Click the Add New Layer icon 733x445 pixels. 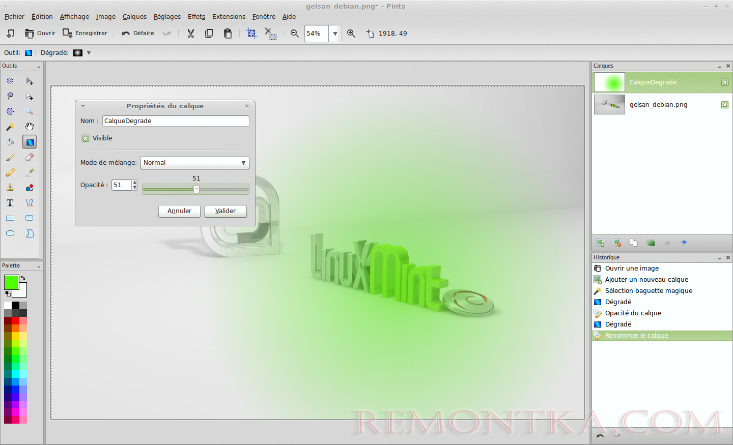tap(600, 243)
